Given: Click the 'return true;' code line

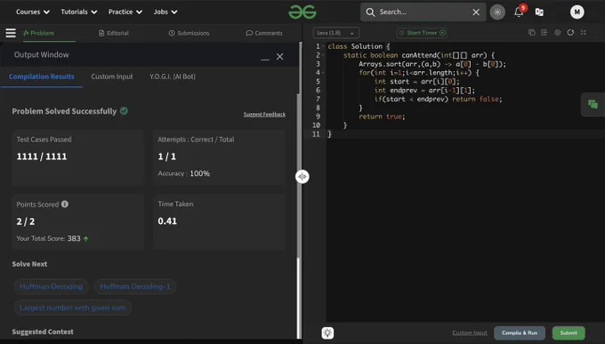Looking at the screenshot, I should pos(382,116).
